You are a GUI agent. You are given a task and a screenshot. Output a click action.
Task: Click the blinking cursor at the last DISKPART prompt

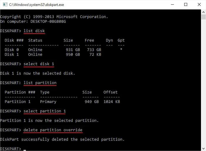click(25, 150)
